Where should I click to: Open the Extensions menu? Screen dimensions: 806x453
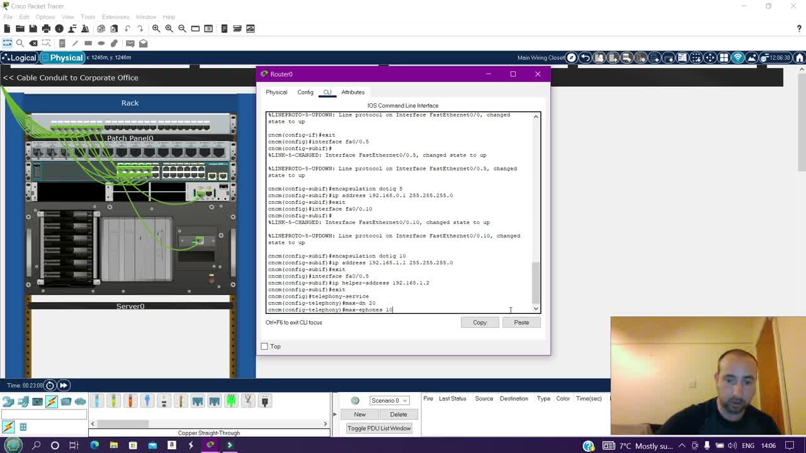click(x=115, y=16)
